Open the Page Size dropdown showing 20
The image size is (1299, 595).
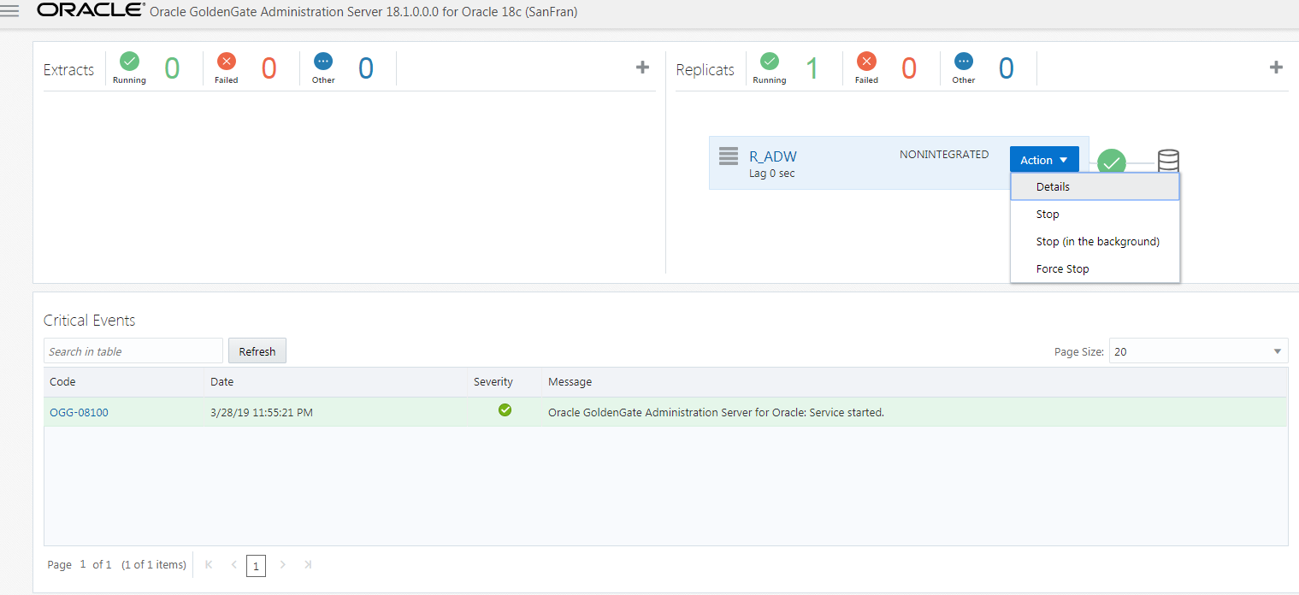coord(1198,351)
